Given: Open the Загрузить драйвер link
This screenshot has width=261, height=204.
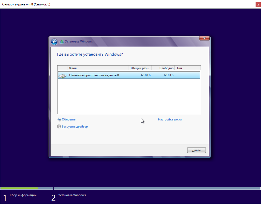Looking at the screenshot, I should [x=75, y=127].
